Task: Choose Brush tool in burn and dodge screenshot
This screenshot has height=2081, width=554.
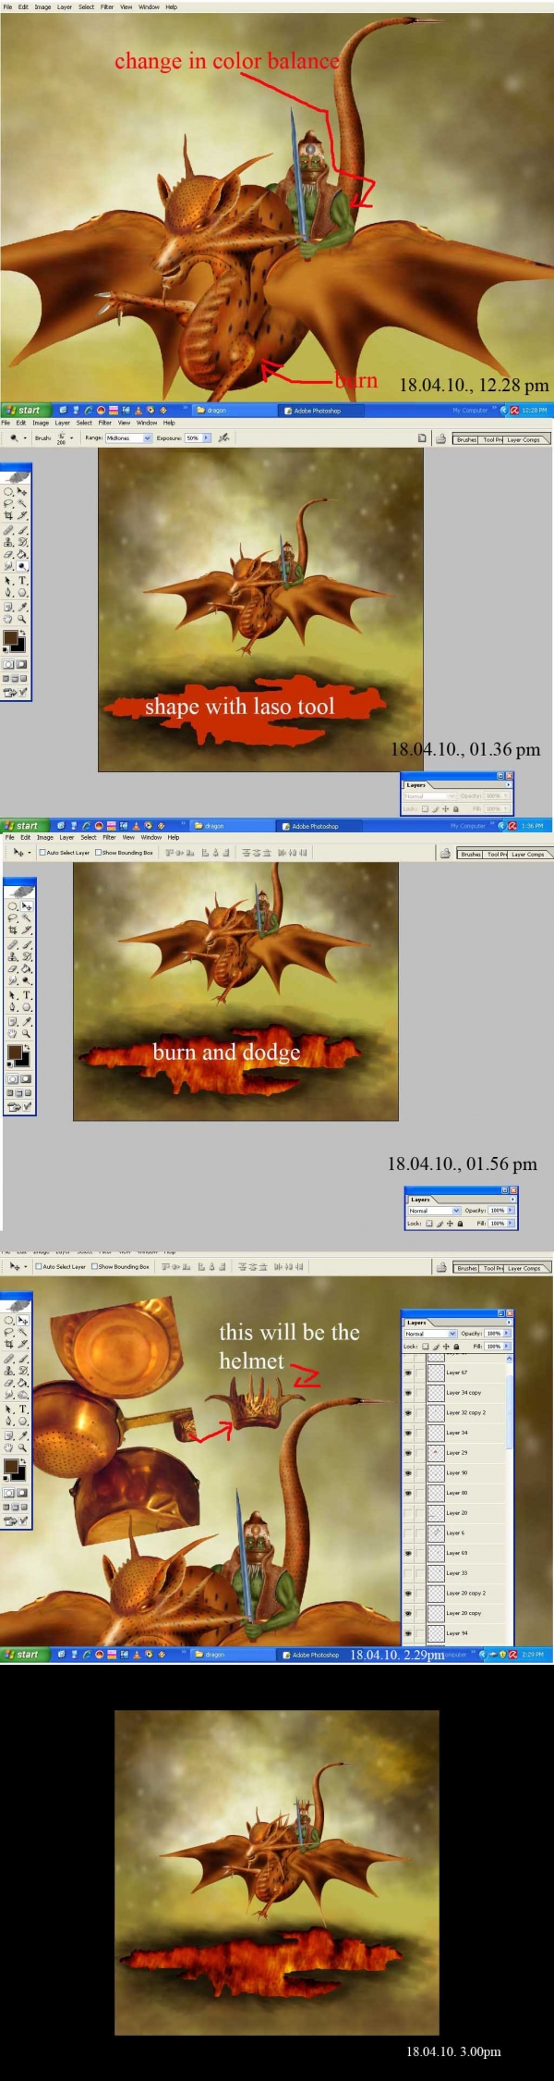Action: (26, 946)
